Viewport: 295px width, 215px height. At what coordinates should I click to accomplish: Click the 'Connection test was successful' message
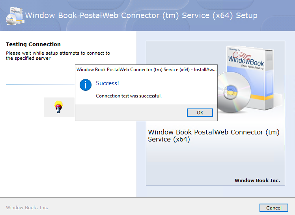(x=129, y=96)
